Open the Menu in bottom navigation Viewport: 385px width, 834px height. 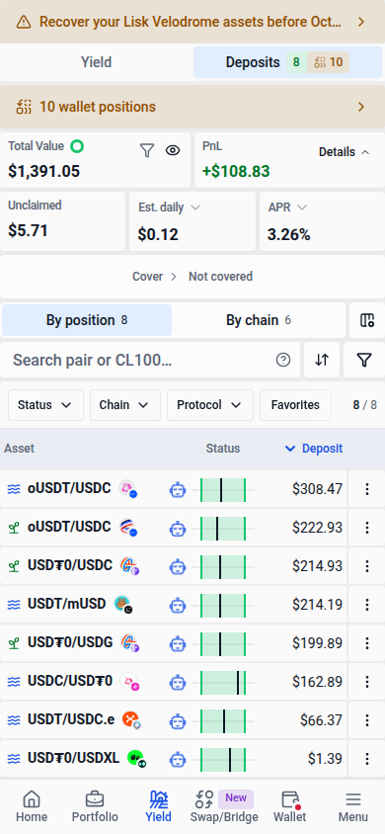tap(353, 806)
